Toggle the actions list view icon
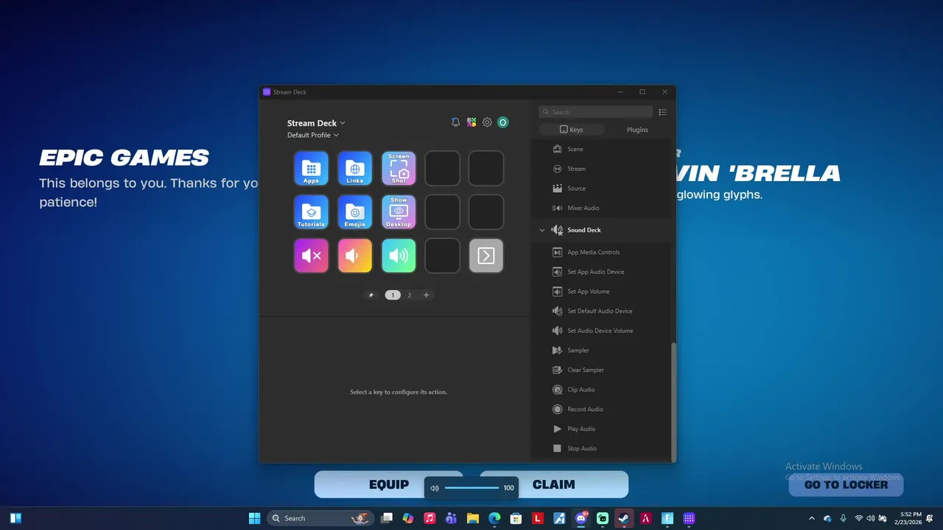 [x=662, y=112]
